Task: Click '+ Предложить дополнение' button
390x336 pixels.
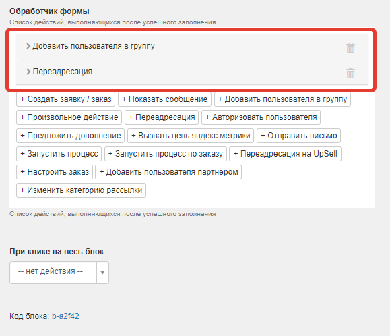Action: click(x=71, y=136)
